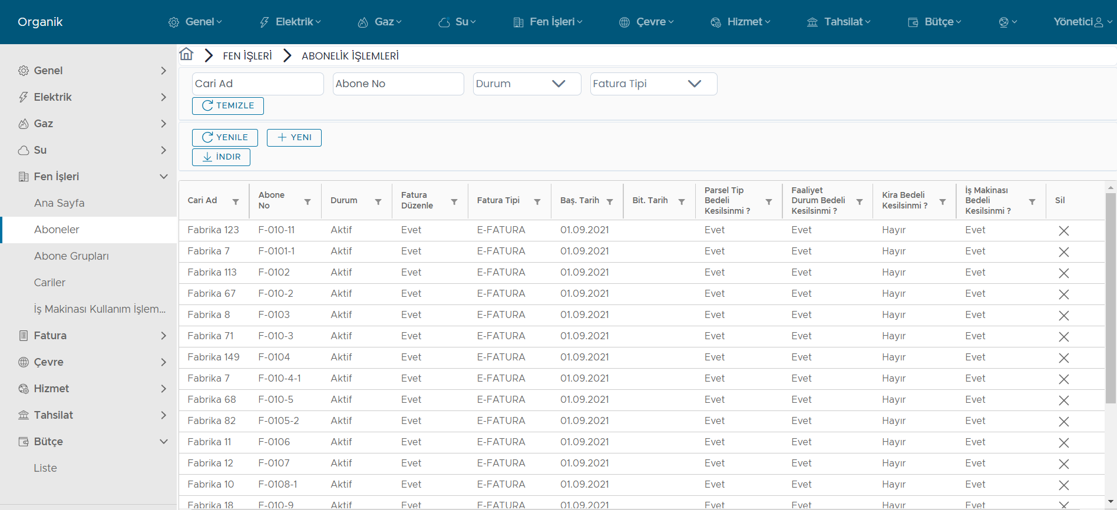Open the Tahsilat top menu
Image resolution: width=1117 pixels, height=510 pixels.
pos(838,22)
